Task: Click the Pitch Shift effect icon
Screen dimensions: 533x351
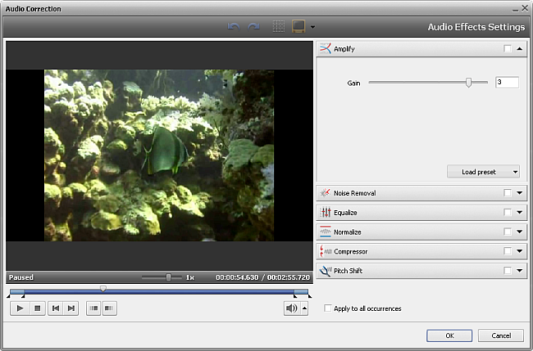Action: [326, 271]
